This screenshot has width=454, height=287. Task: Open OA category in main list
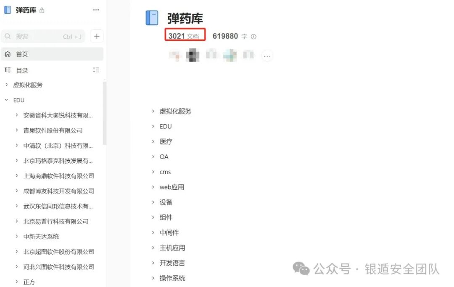[x=164, y=157]
